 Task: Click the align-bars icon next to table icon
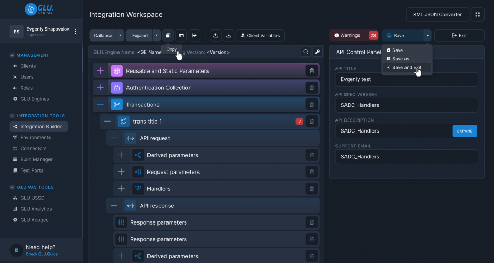[x=194, y=36]
